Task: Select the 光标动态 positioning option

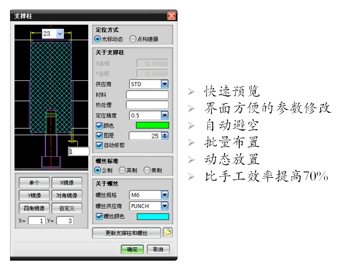Action: point(98,39)
